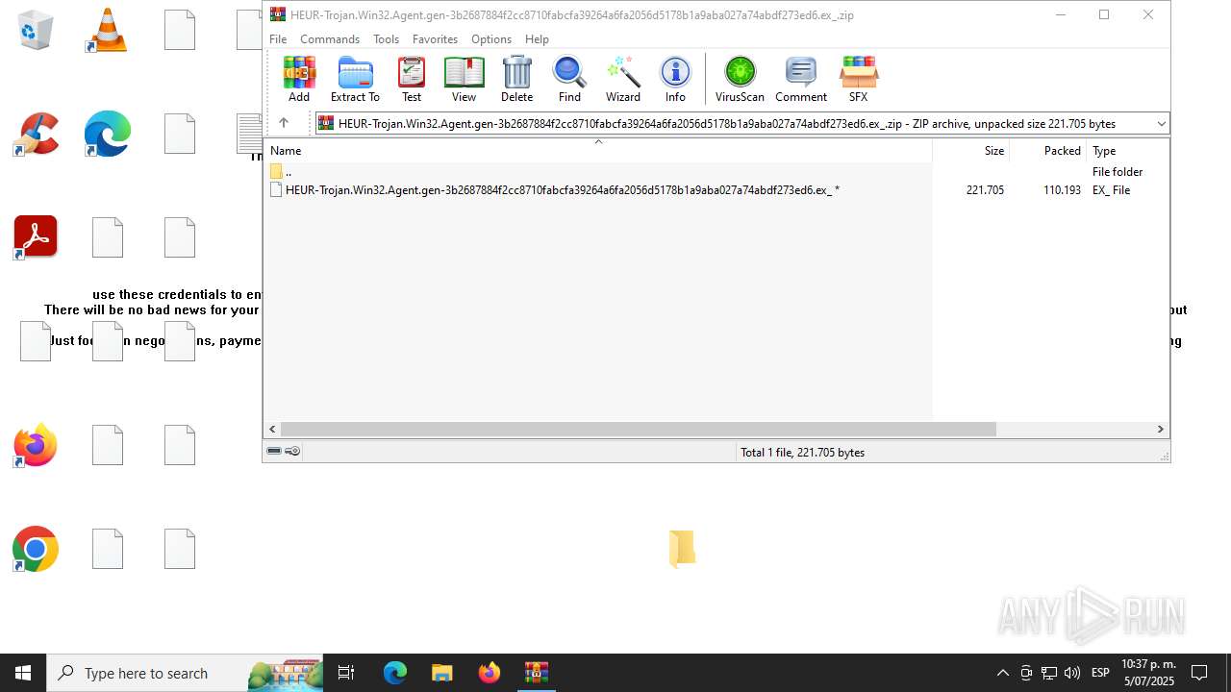Click the horizontal scrollbar right arrow

[x=1161, y=429]
